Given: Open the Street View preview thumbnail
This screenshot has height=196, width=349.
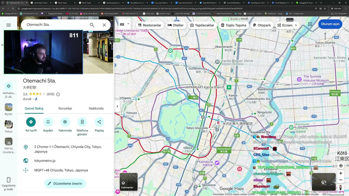Looking at the screenshot, I should [x=324, y=182].
